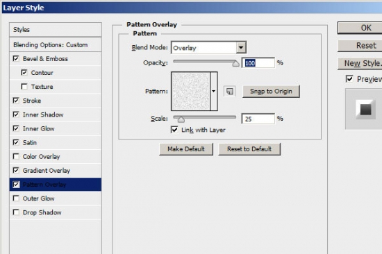Enable the Outer Glow checkbox
The height and width of the screenshot is (254, 382).
(16, 198)
